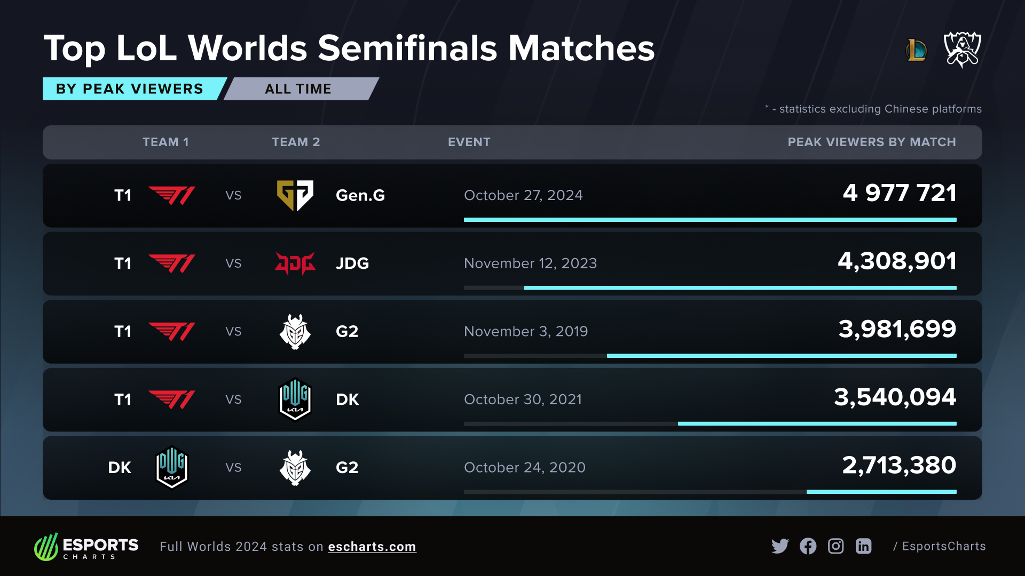This screenshot has width=1025, height=576.
Task: Open the LinkedIn icon
Action: [863, 546]
